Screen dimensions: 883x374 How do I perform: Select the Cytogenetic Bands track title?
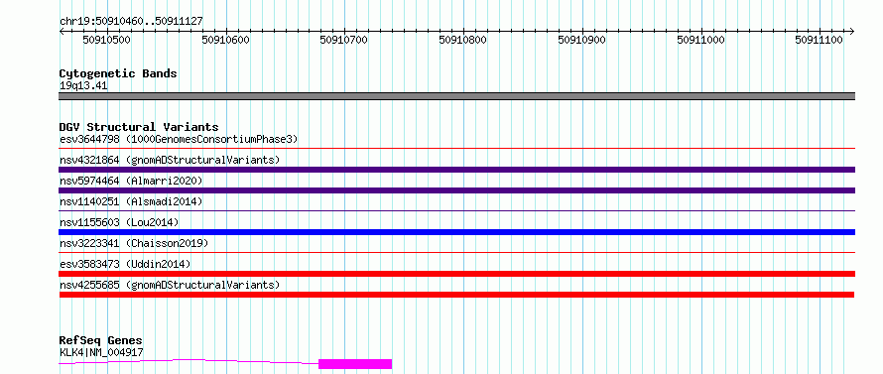point(118,73)
